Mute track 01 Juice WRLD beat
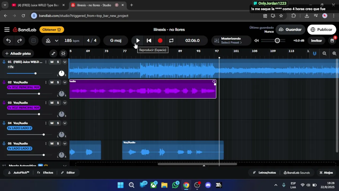Image resolution: width=339 pixels, height=191 pixels. [x=52, y=62]
